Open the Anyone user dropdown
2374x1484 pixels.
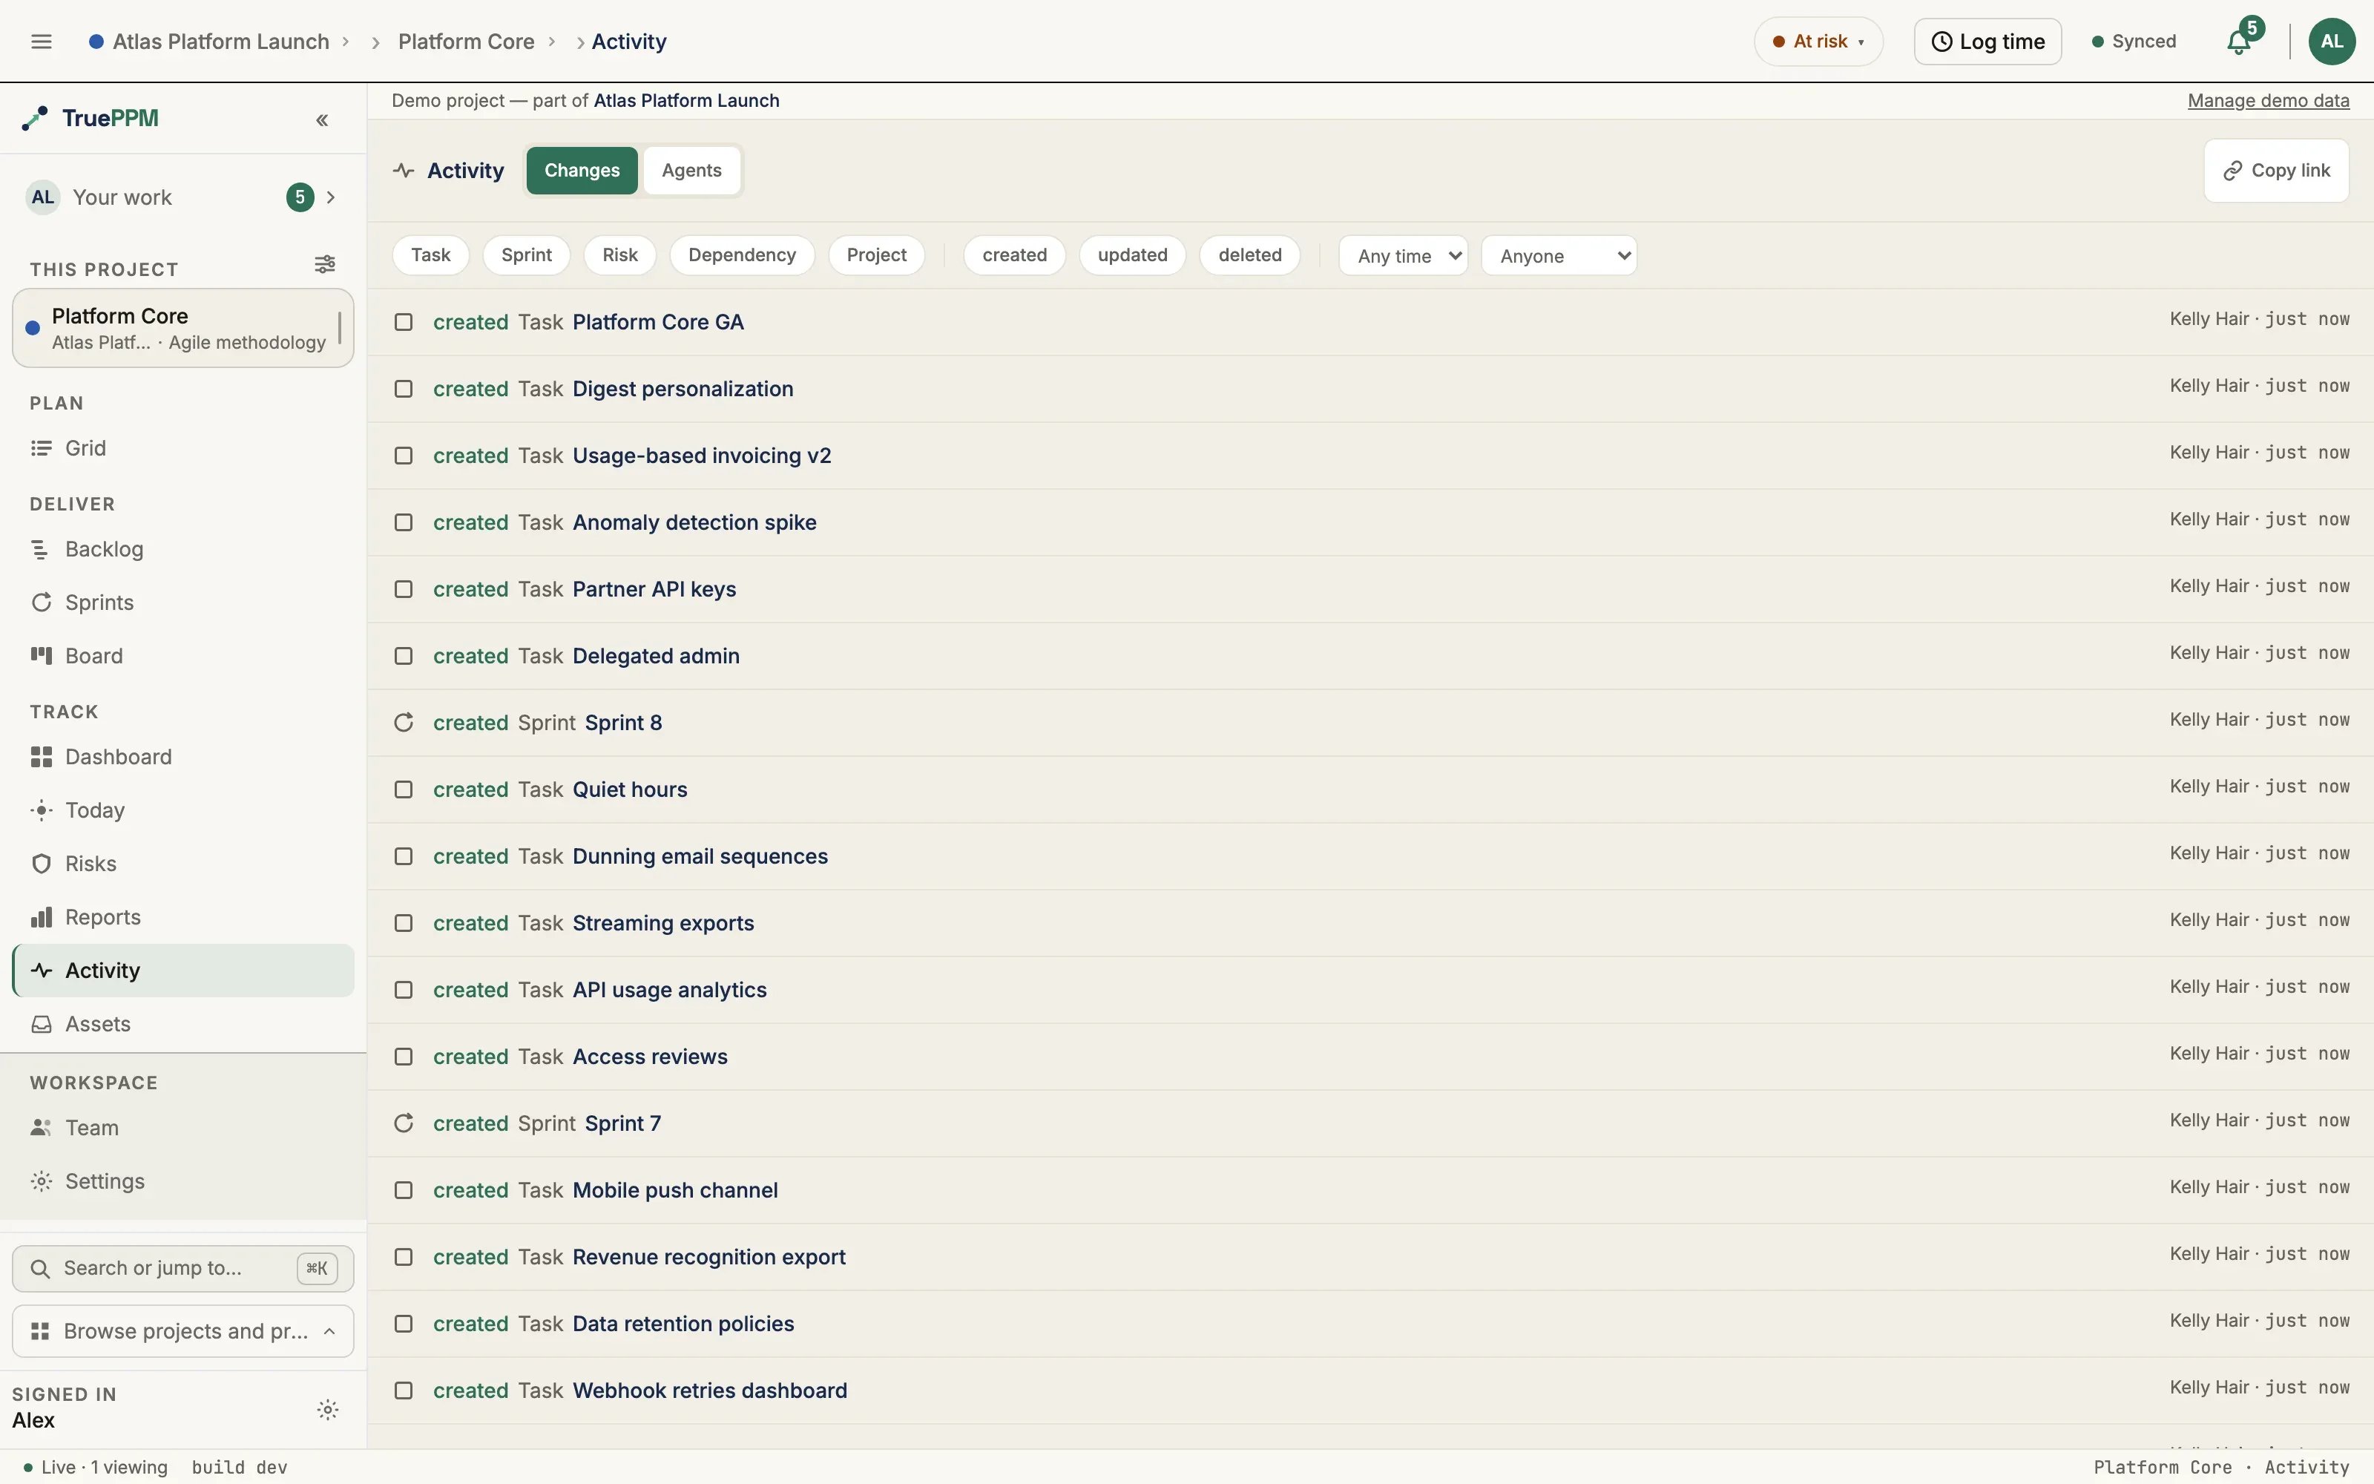[1559, 256]
